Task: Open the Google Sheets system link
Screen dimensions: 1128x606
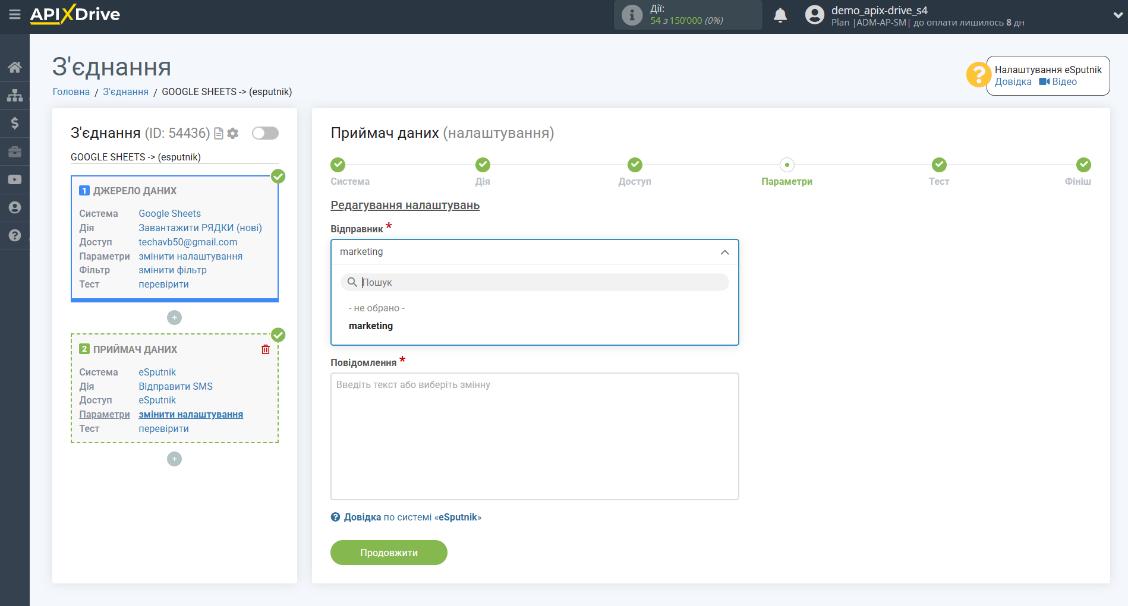Action: 169,214
